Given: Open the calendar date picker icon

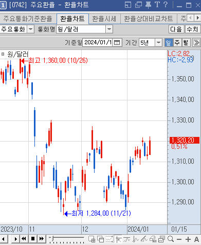Looking at the screenshot, I should (x=117, y=42).
